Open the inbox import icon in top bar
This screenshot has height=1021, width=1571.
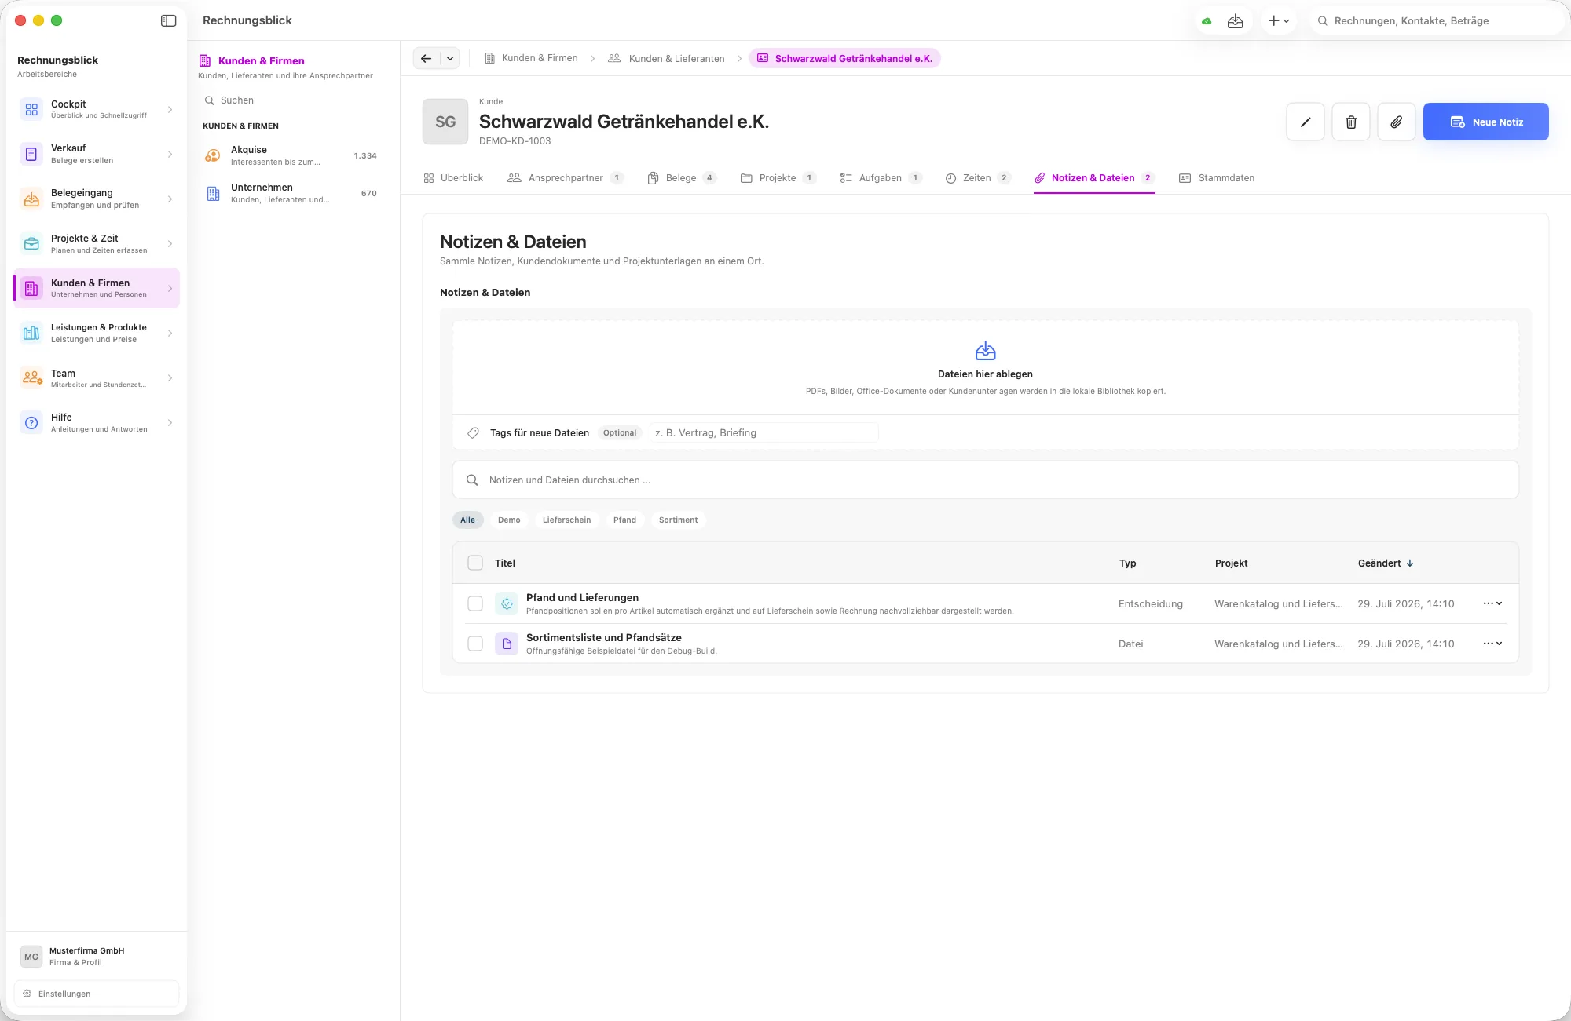(x=1235, y=21)
